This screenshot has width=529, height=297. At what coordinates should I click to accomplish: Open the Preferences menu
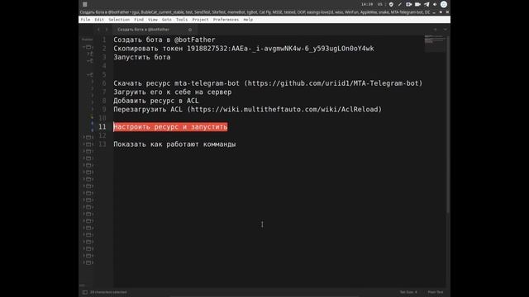(x=226, y=20)
